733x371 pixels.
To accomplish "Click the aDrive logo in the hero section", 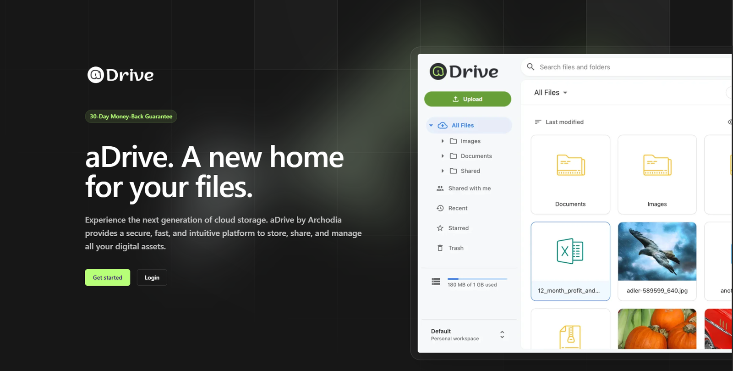I will point(120,75).
